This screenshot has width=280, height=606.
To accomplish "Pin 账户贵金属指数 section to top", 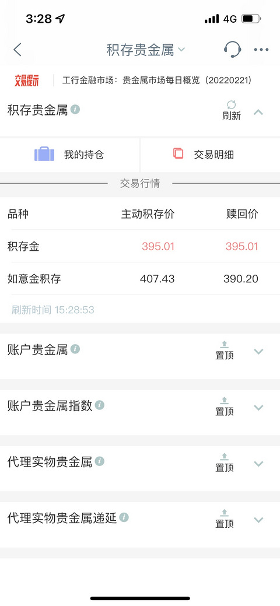I will (225, 407).
